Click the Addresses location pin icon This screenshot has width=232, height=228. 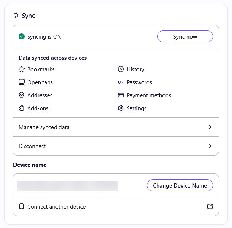point(22,95)
